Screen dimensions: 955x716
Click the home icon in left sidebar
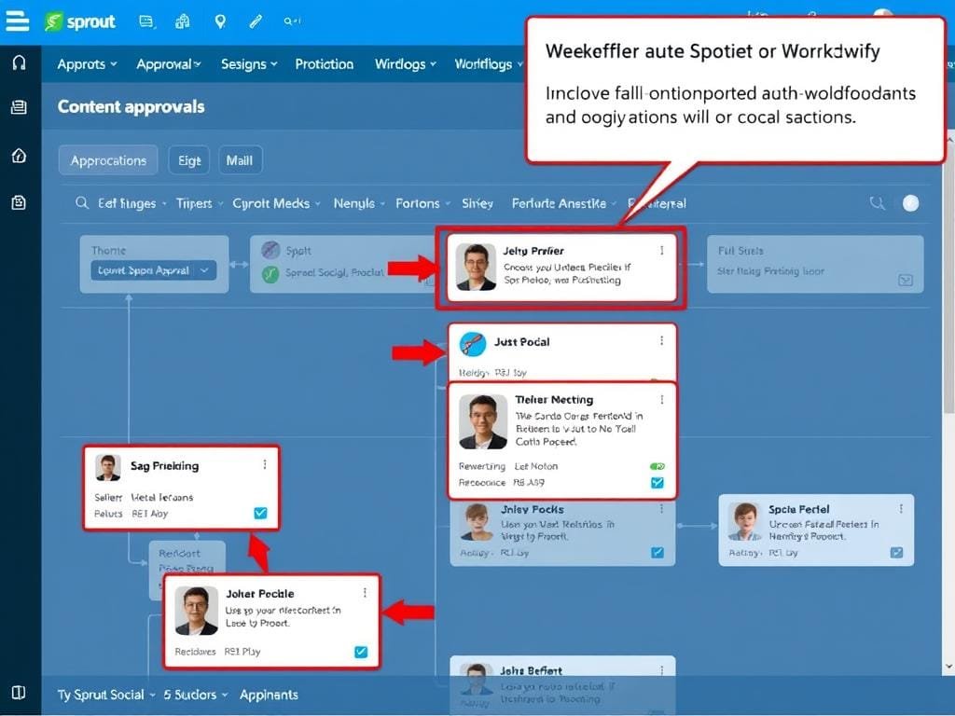click(19, 156)
